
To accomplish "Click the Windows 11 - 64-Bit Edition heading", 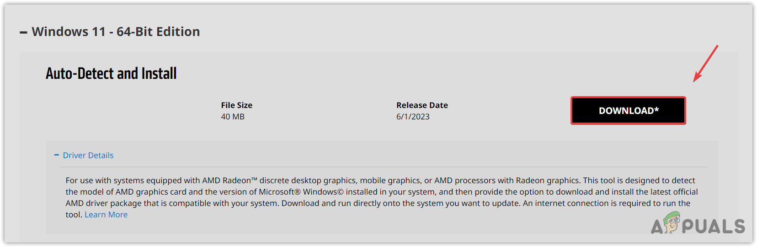I will coord(116,31).
